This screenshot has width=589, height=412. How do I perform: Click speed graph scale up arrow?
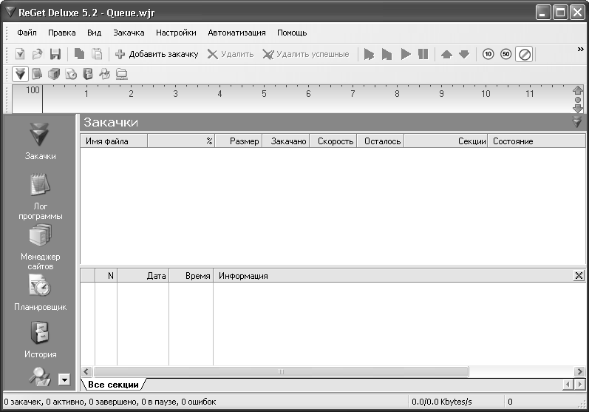pyautogui.click(x=578, y=90)
